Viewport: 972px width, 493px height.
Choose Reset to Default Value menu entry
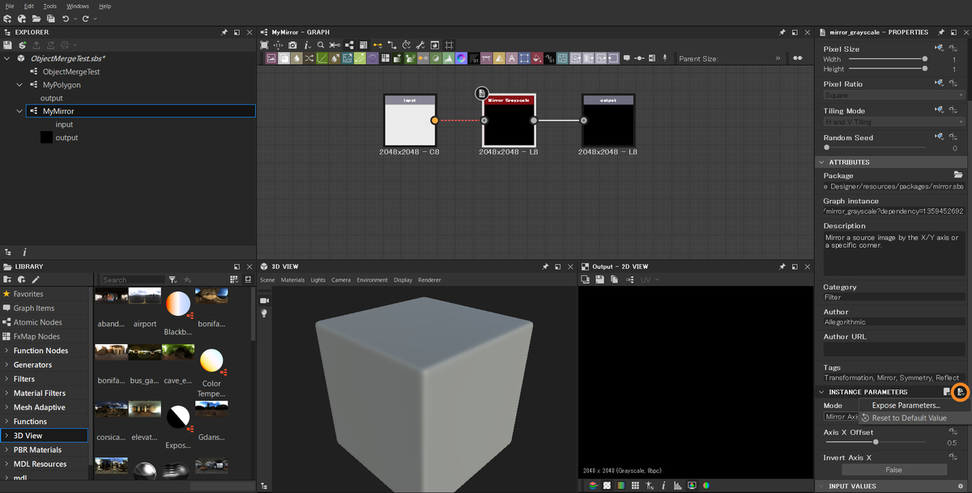click(910, 418)
